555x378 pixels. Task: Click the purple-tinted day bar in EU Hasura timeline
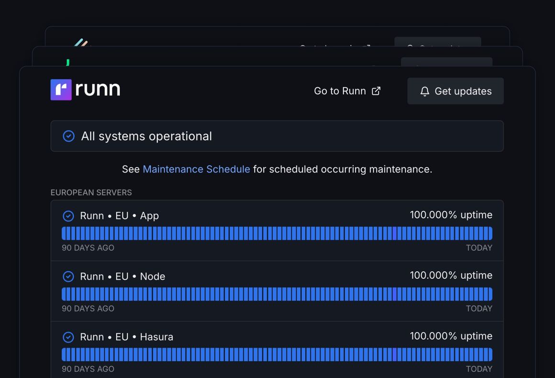coord(395,355)
